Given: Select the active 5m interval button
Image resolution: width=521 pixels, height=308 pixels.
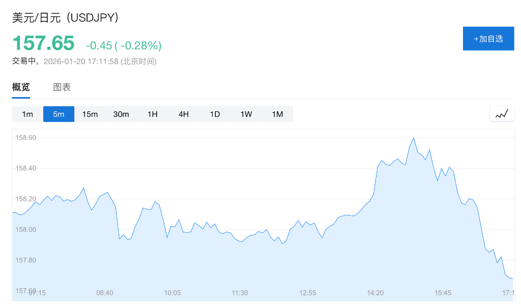Looking at the screenshot, I should click(x=59, y=114).
